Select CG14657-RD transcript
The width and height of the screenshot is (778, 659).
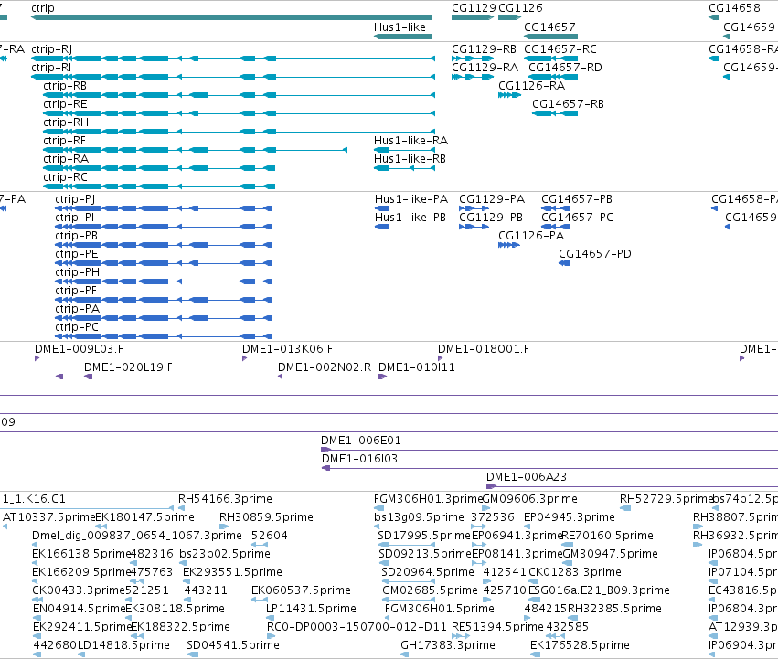(553, 77)
